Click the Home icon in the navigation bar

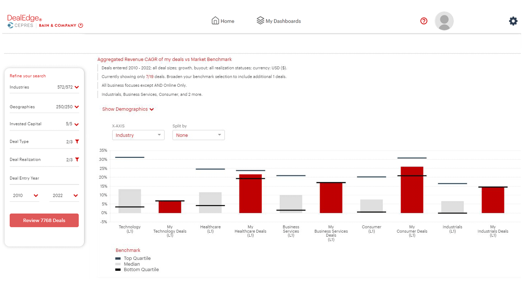click(x=216, y=21)
